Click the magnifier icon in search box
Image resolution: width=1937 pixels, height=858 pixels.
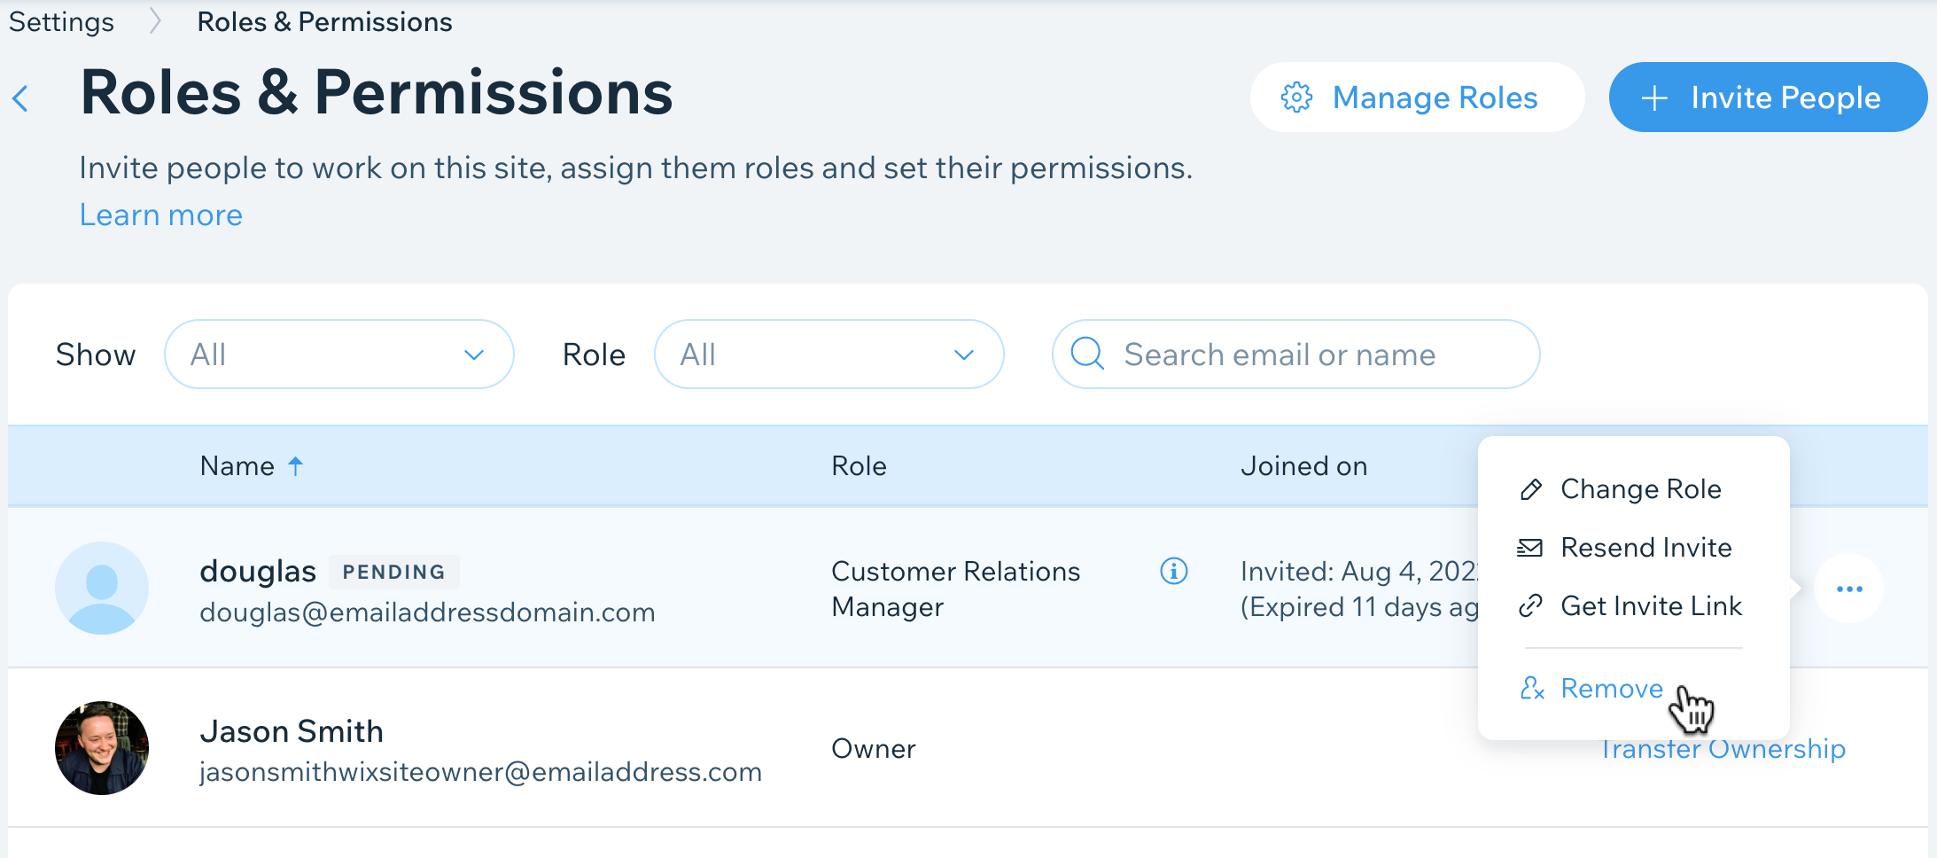1087,354
